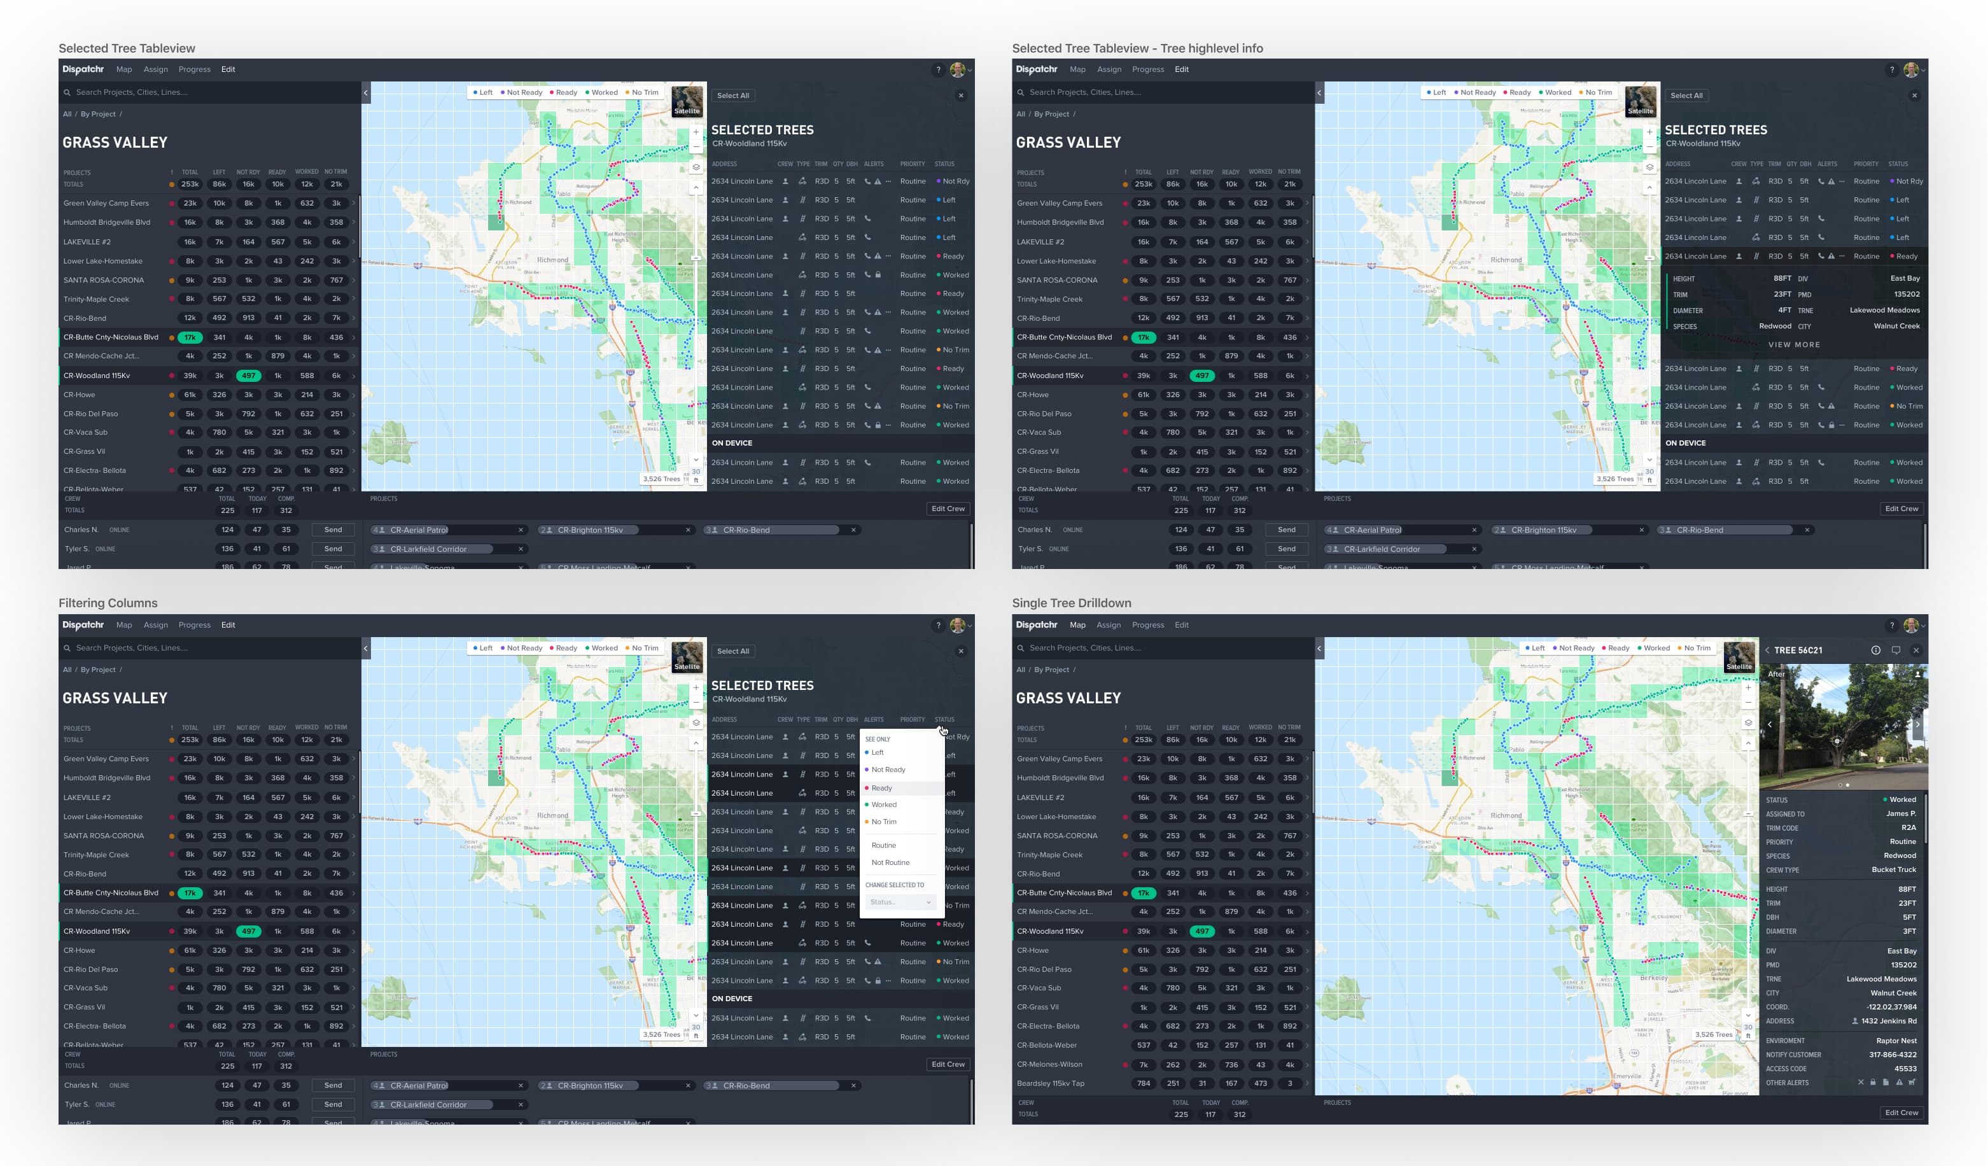
Task: Filter See Only by Worked status
Action: 881,804
